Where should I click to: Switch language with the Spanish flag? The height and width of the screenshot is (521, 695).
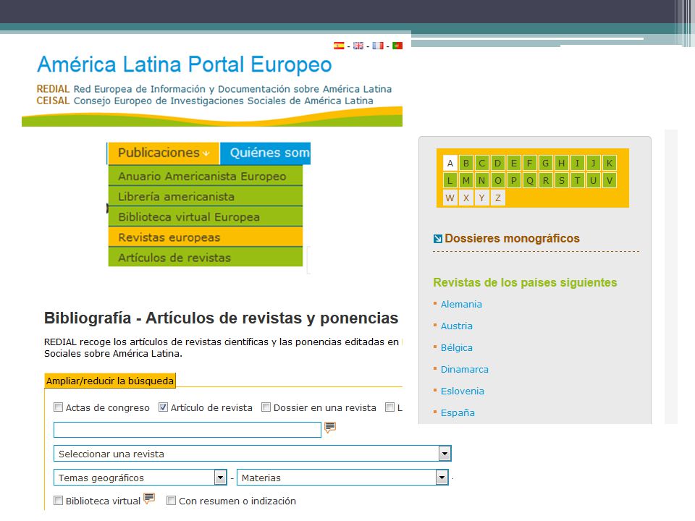point(339,46)
